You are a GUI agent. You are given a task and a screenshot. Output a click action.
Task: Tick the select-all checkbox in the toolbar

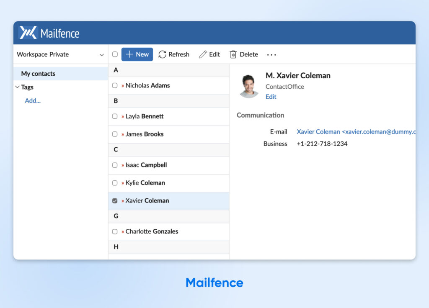tap(114, 54)
